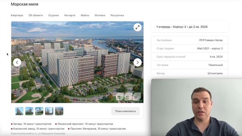Image resolution: width=242 pixels, height=136 pixels.
Task: Click the Май 2021 - корпус 3 value
Action: coord(210,48)
